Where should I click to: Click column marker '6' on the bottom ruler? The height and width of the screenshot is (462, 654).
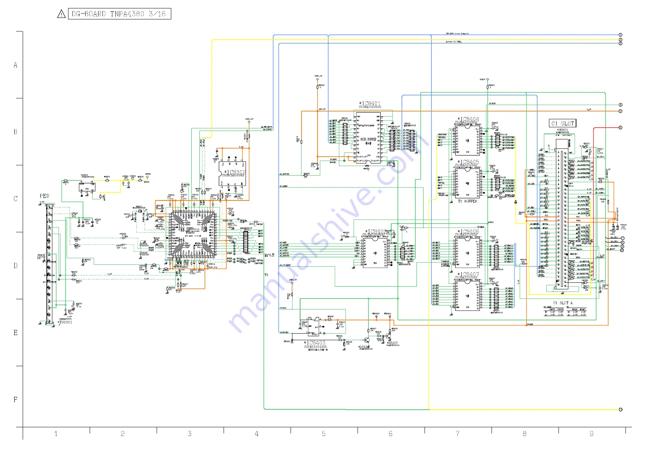tap(390, 434)
